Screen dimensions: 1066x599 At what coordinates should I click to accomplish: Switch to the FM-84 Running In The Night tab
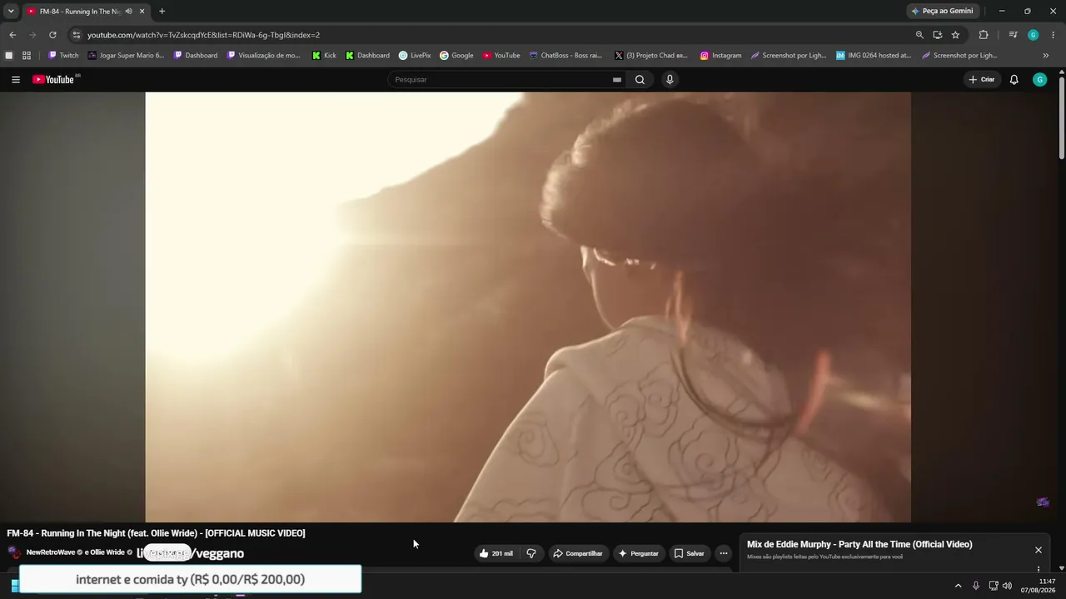pos(81,11)
